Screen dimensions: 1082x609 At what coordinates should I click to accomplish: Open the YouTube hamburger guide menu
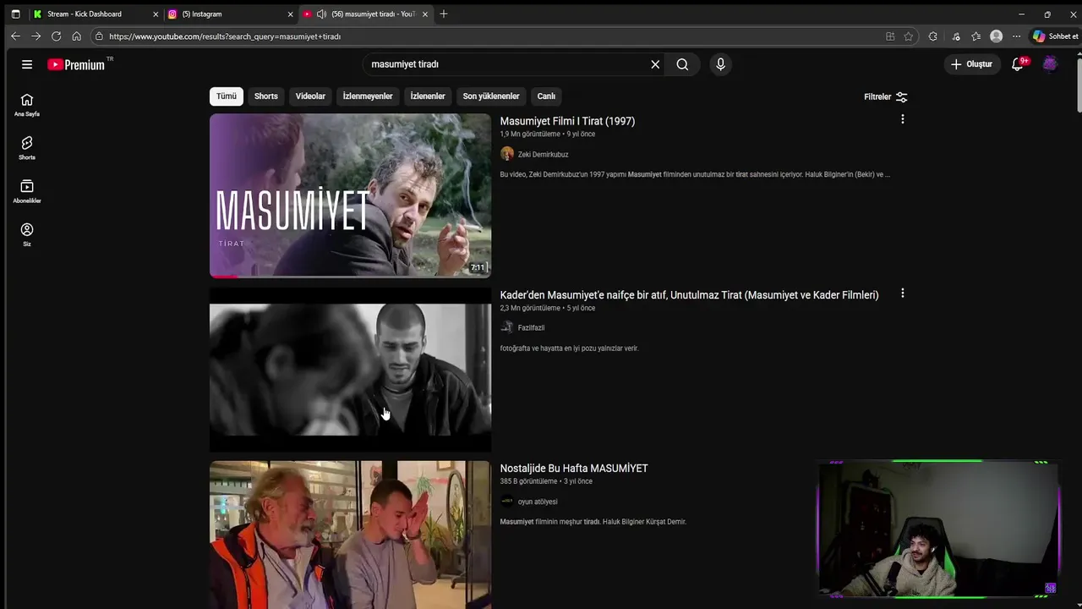pos(27,64)
